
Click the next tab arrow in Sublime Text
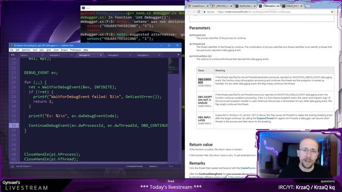point(14,55)
